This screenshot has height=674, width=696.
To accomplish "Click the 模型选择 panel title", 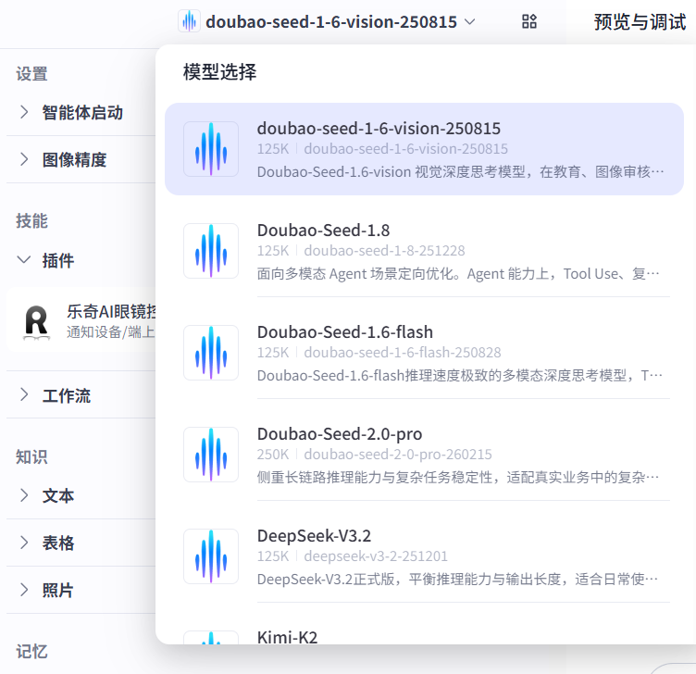I will point(219,71).
